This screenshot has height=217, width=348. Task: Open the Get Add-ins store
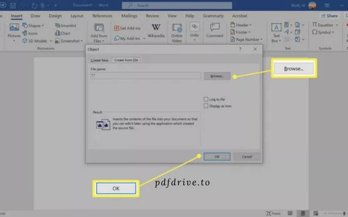coord(127,28)
